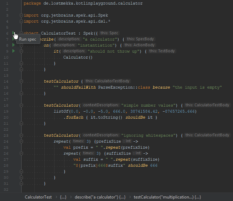Click the run spec gutter icon for CalculatorTest
Image resolution: width=233 pixels, height=201 pixels.
[13, 33]
